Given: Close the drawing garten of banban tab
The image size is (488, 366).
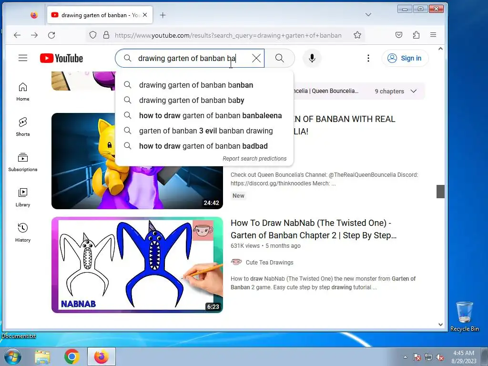Looking at the screenshot, I should (145, 15).
